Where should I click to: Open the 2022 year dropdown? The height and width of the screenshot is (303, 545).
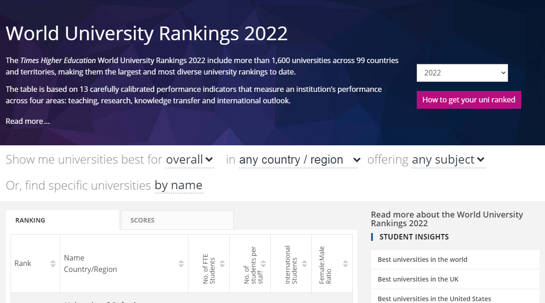[x=462, y=73]
